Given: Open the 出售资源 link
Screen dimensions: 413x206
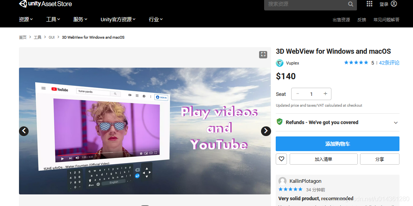Looking at the screenshot, I should point(341,20).
